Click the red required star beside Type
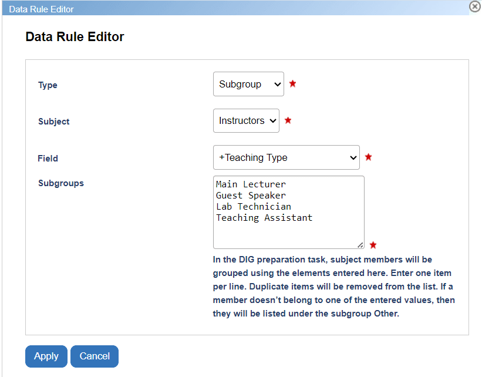Viewport: 482px width, 377px height. click(292, 84)
